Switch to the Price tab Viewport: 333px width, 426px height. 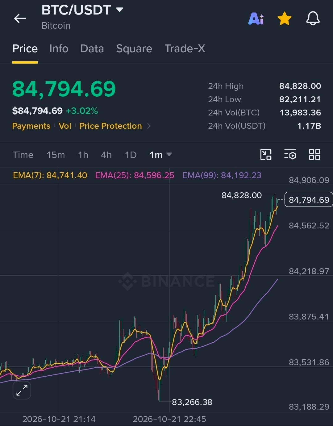click(x=25, y=49)
